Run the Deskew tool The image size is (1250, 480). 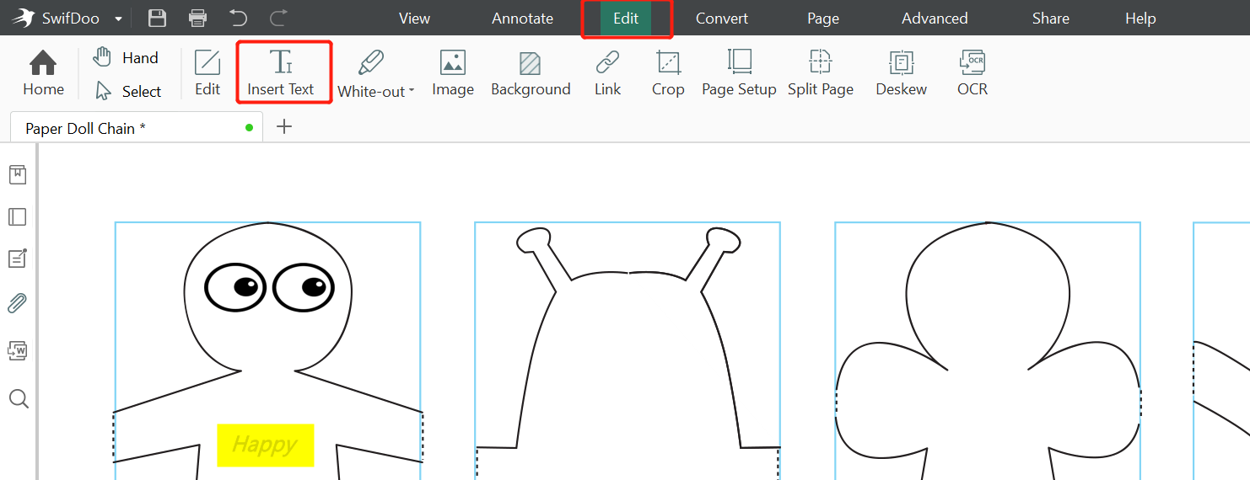pyautogui.click(x=902, y=73)
